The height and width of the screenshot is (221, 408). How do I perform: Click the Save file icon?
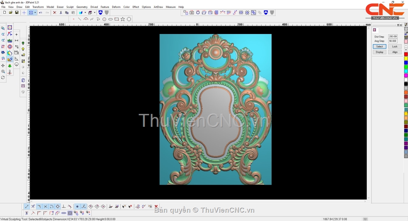tap(17, 13)
